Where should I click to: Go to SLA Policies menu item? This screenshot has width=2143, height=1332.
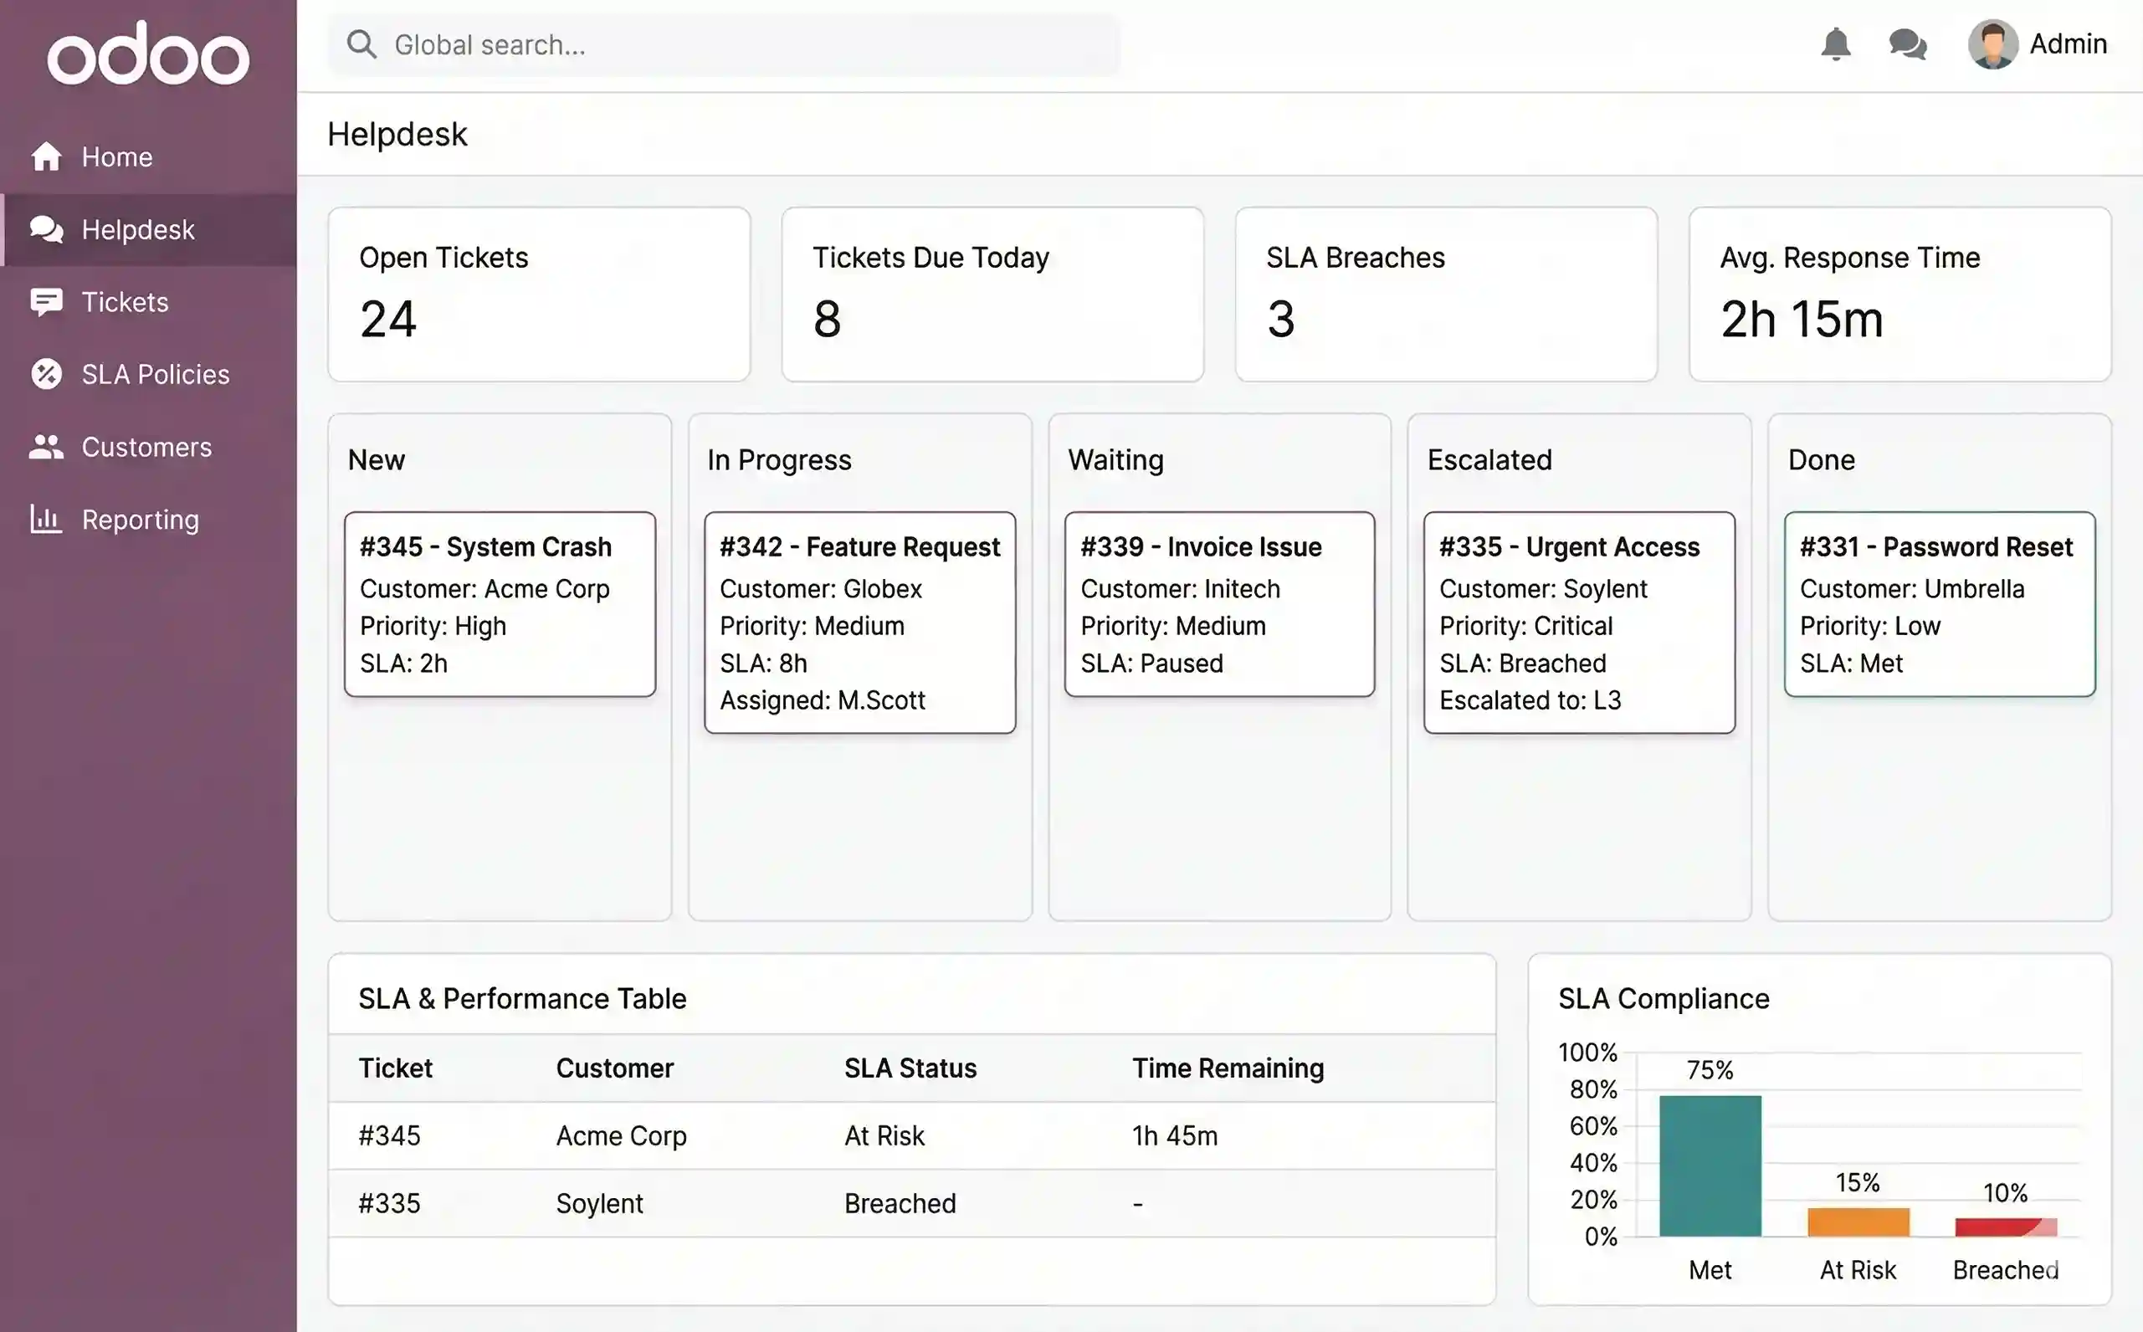155,374
